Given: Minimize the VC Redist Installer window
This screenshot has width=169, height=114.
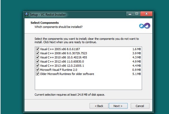Looking at the screenshot, I should coord(130,14).
